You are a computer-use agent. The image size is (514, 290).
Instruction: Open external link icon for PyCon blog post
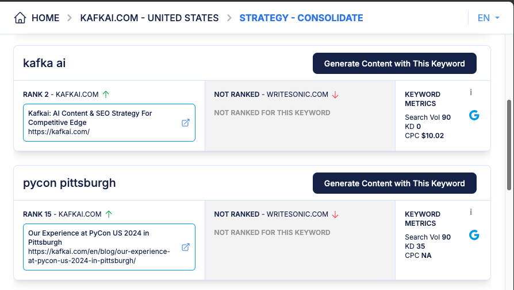tap(186, 247)
